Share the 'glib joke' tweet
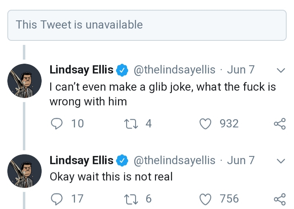The width and height of the screenshot is (294, 209). point(280,124)
